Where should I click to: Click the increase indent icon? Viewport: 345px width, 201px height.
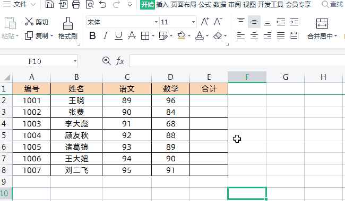tap(294, 22)
